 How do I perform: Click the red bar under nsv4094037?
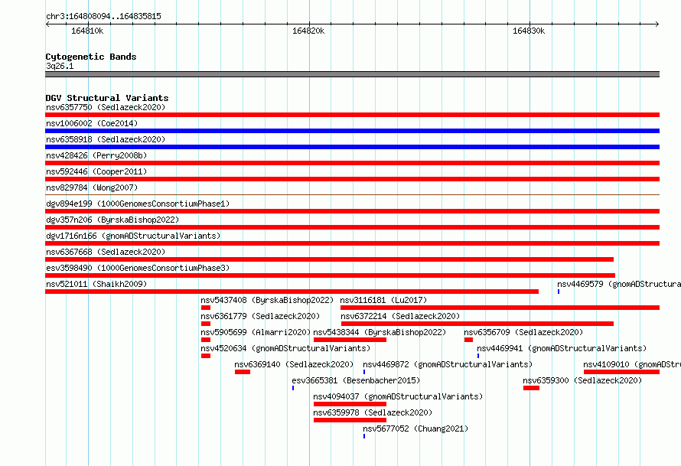coord(350,404)
